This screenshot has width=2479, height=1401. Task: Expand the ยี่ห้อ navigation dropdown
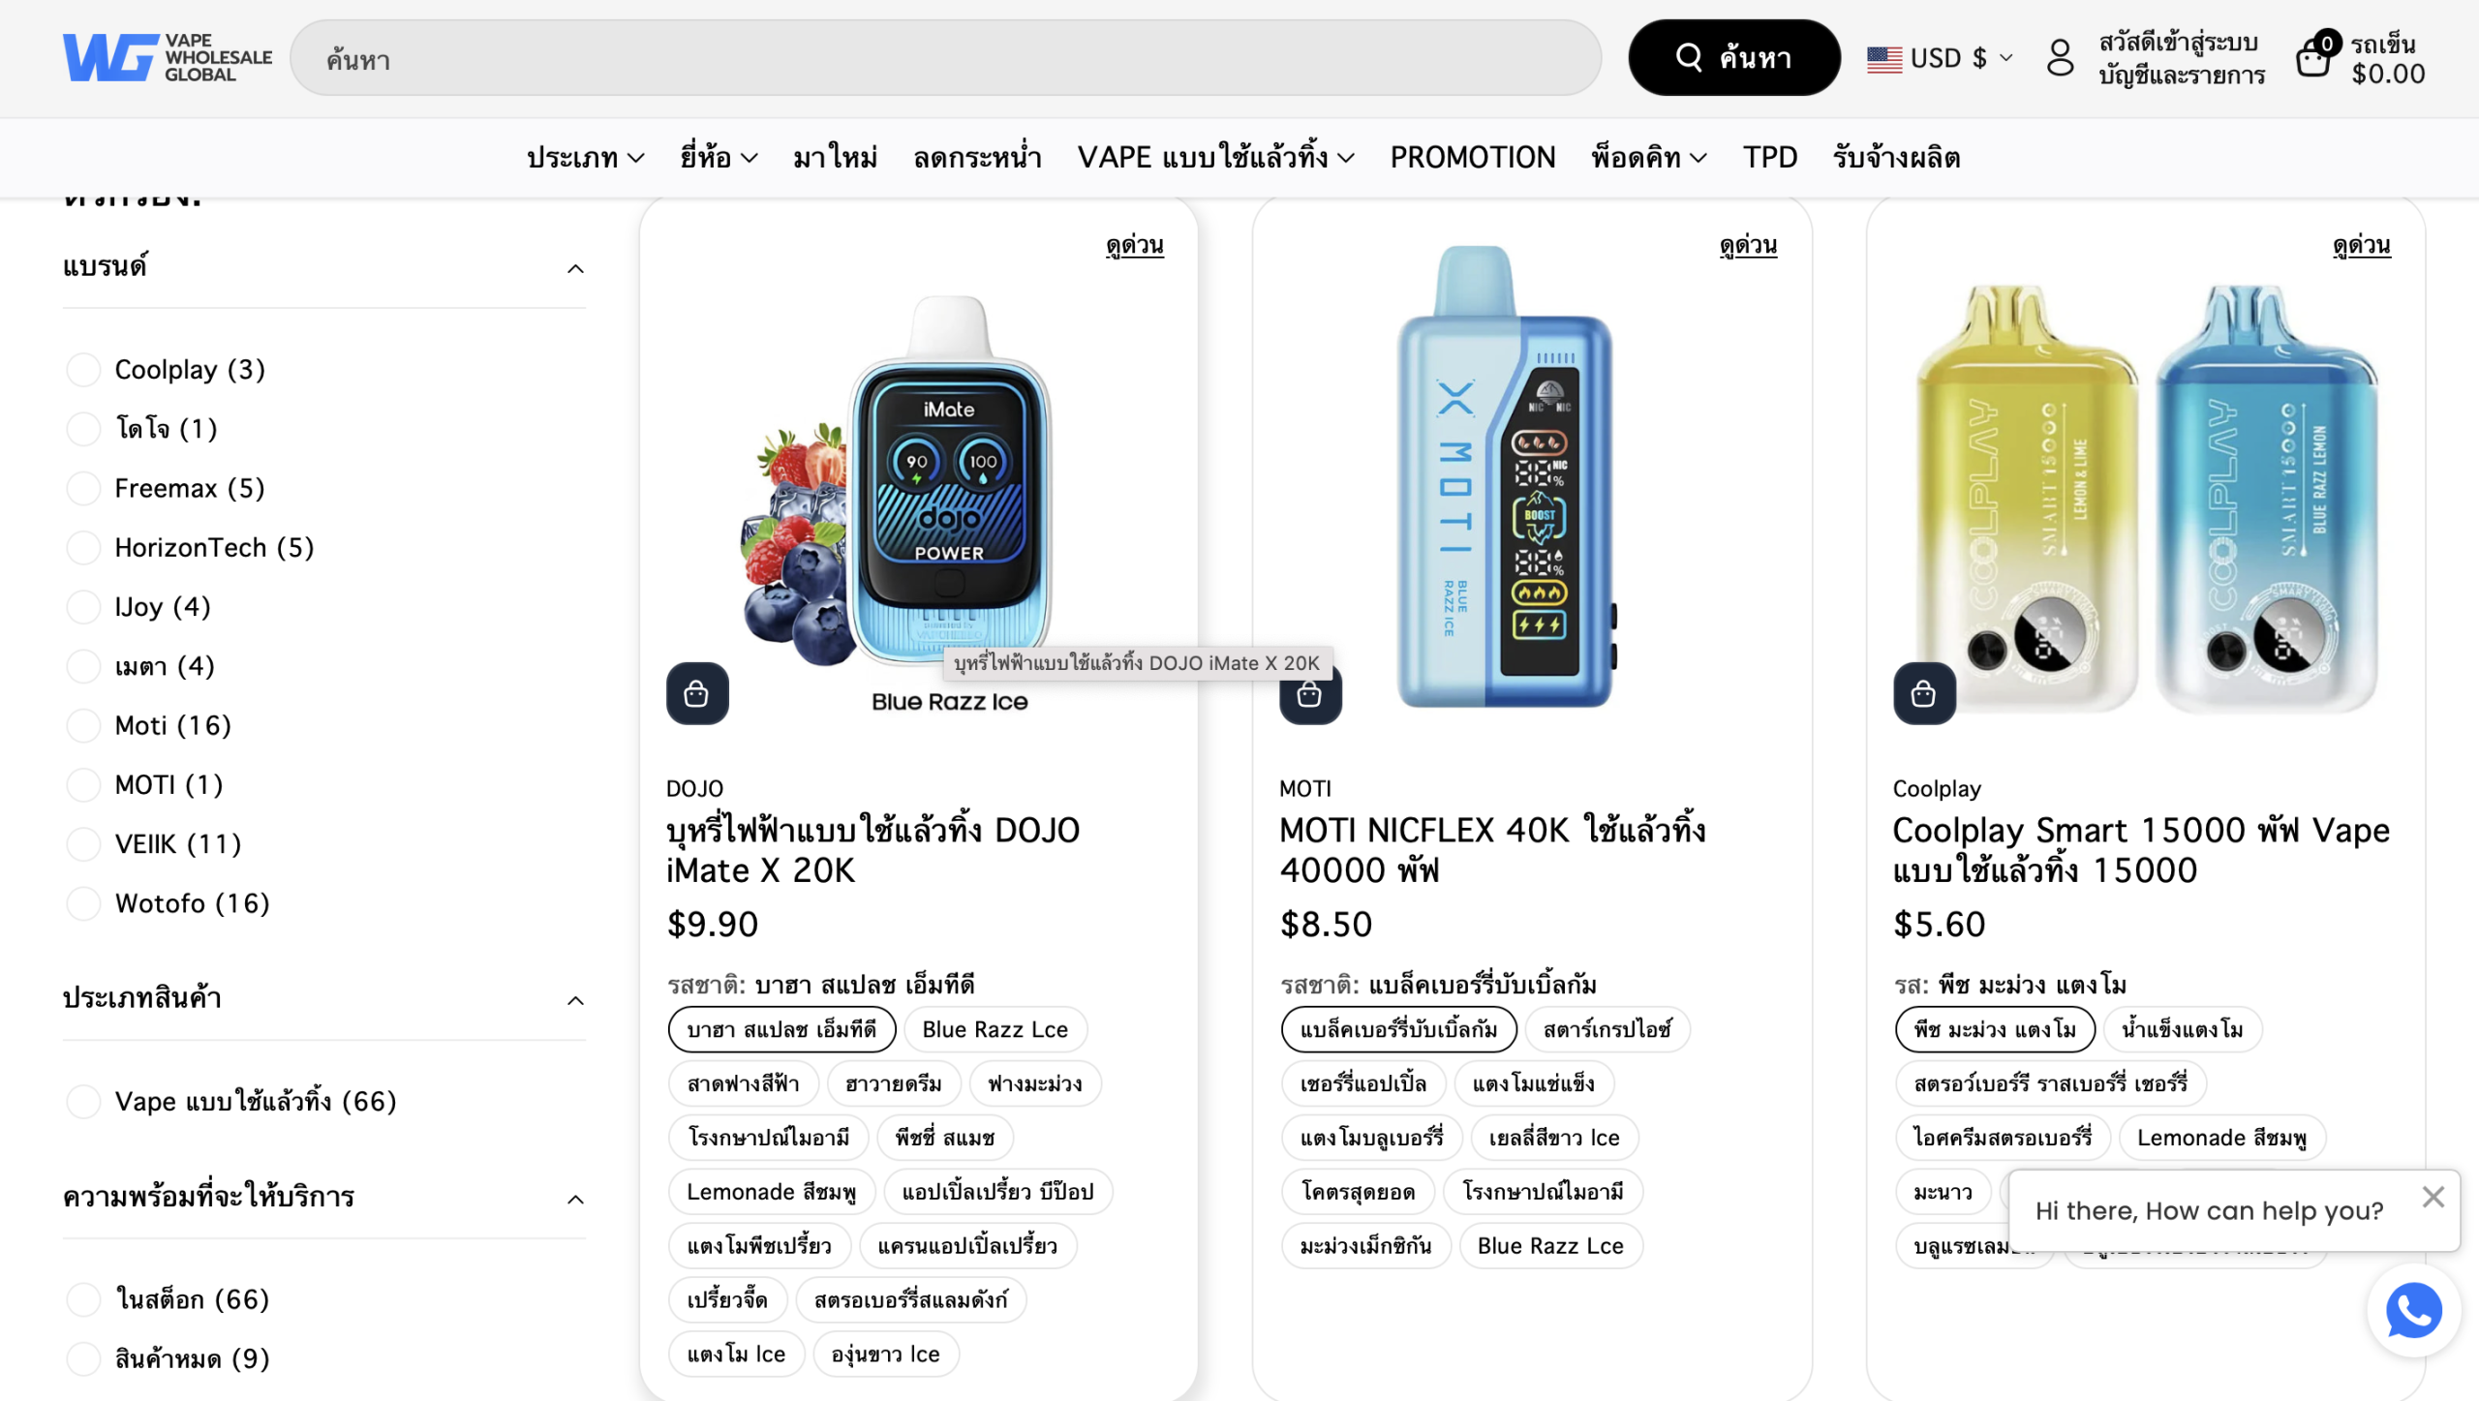[718, 157]
